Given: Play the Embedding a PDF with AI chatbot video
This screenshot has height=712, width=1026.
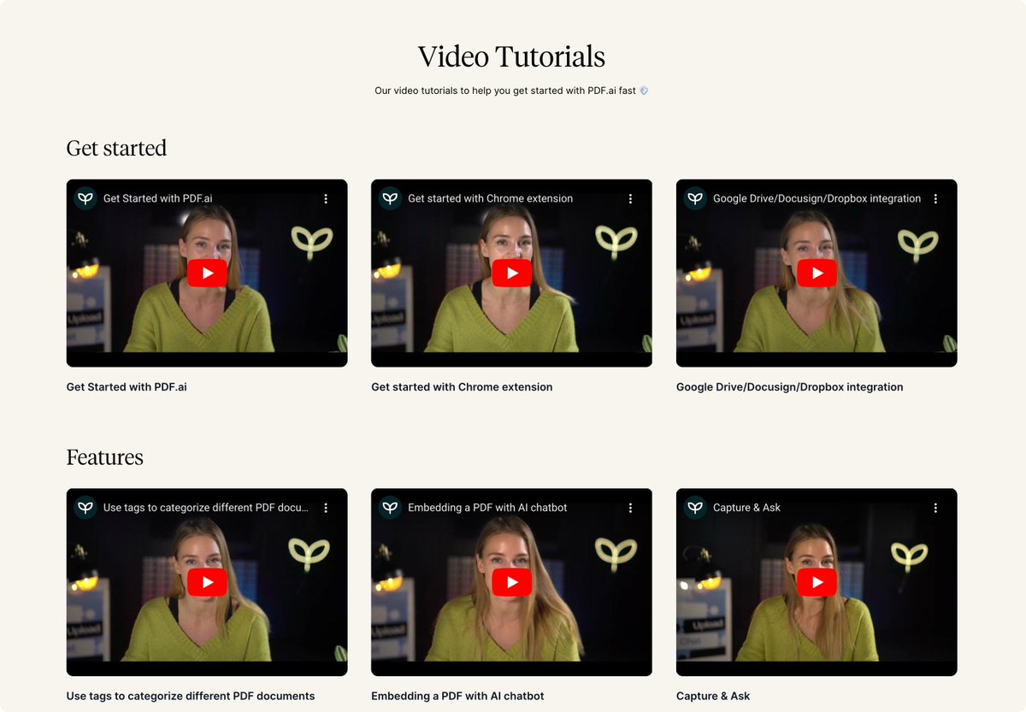Looking at the screenshot, I should [x=511, y=582].
